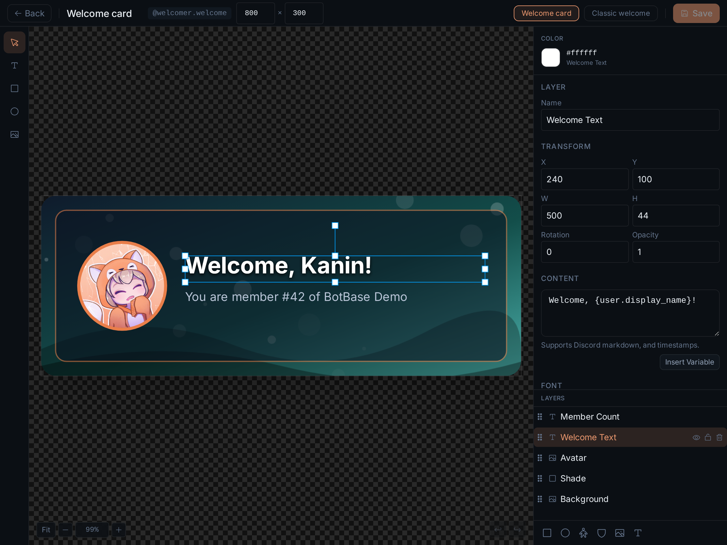Edit the Y position field
Image resolution: width=727 pixels, height=545 pixels.
pyautogui.click(x=676, y=179)
